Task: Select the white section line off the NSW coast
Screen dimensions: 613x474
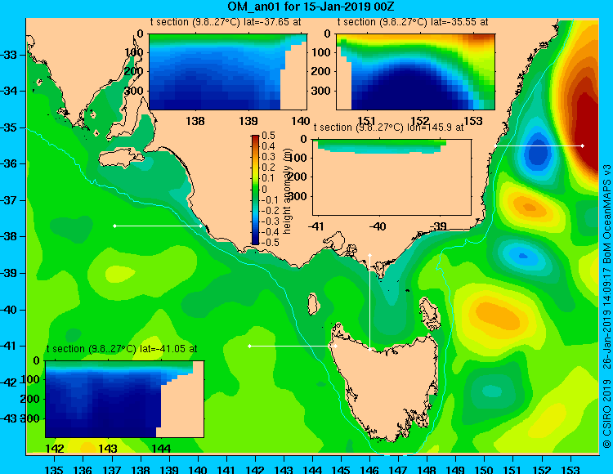Action: 539,145
